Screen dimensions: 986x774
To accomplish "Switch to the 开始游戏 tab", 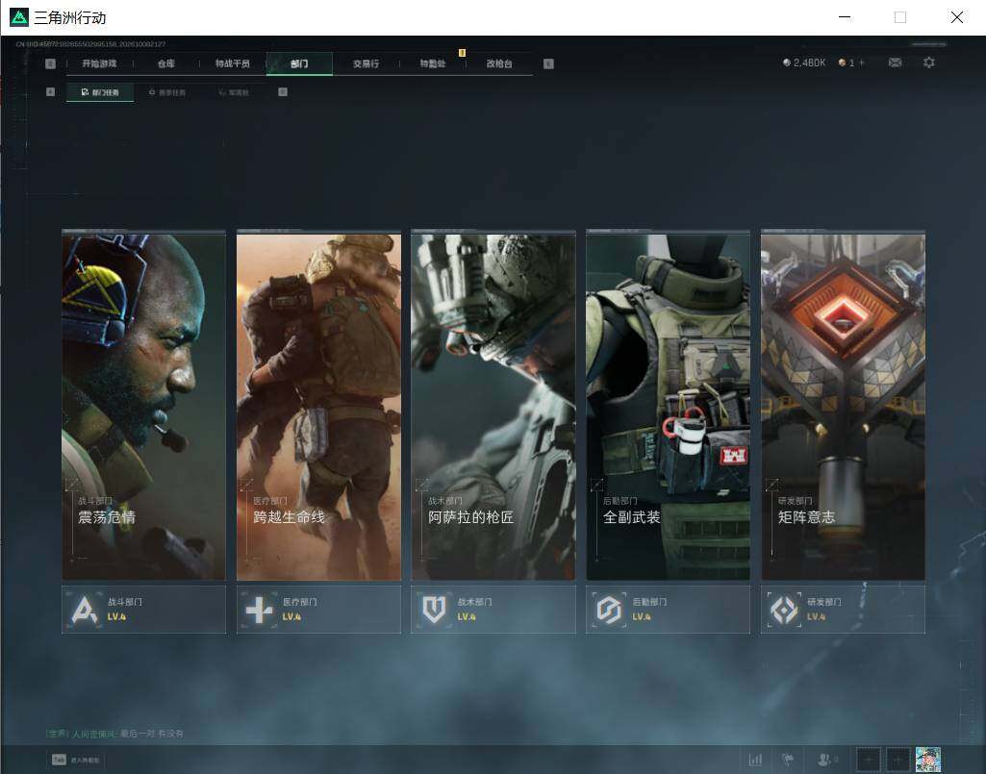I will (99, 63).
